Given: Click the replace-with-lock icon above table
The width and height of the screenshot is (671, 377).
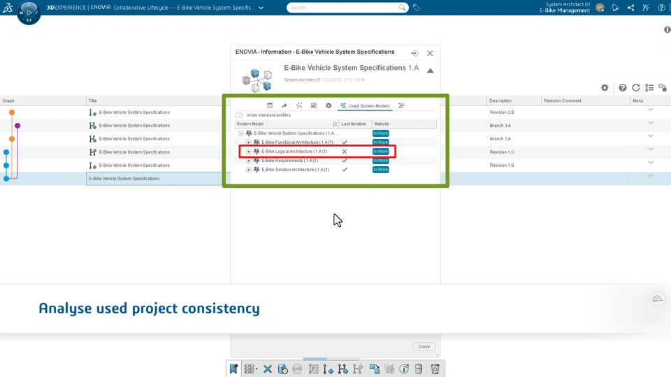Looking at the screenshot, I should [663, 88].
